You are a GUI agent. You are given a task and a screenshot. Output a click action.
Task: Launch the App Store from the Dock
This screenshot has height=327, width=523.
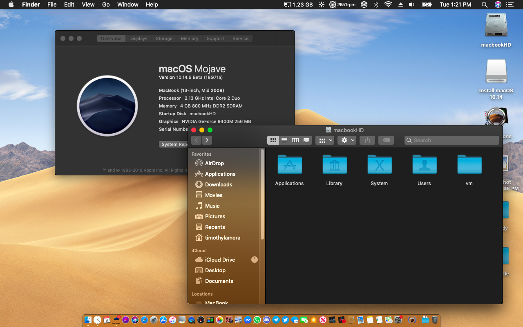point(163,320)
